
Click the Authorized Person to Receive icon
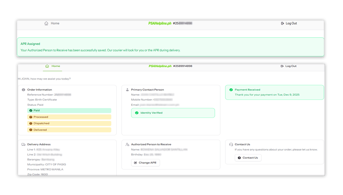tap(127, 144)
